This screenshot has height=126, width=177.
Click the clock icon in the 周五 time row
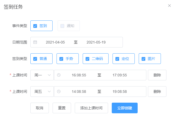click(59, 92)
